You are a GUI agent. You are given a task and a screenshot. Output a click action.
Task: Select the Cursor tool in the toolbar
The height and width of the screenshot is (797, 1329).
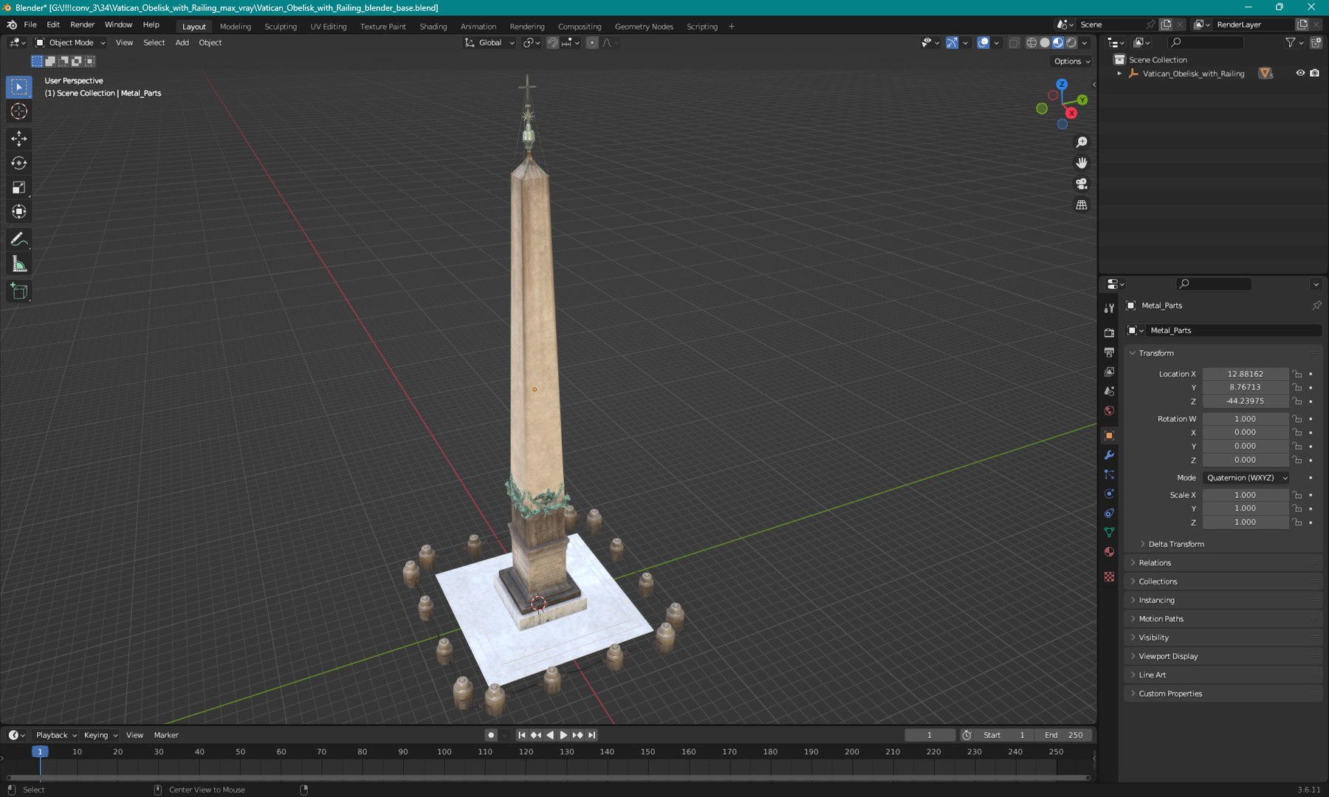pyautogui.click(x=19, y=111)
